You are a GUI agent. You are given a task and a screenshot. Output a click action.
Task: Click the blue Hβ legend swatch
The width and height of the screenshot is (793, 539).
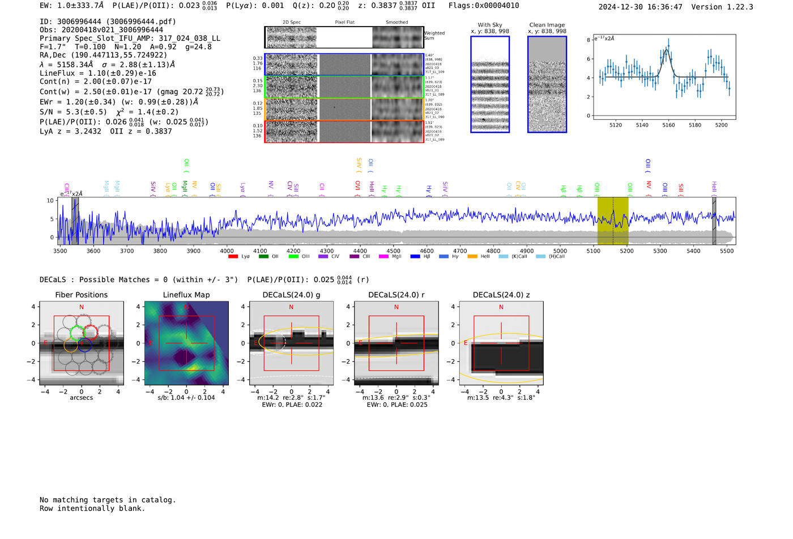(x=415, y=257)
